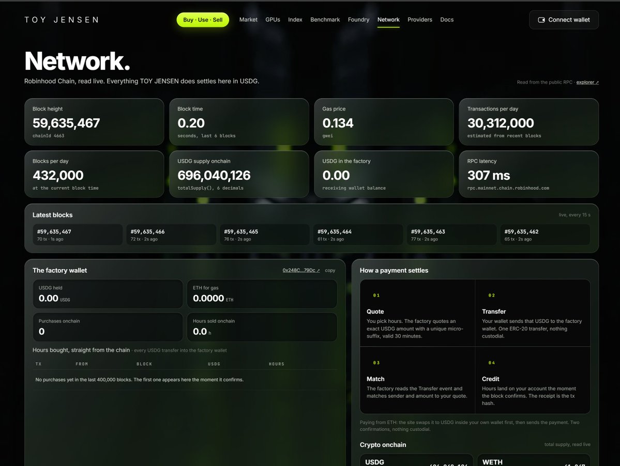The width and height of the screenshot is (620, 466).
Task: Select the Network nav tab
Action: (x=388, y=20)
